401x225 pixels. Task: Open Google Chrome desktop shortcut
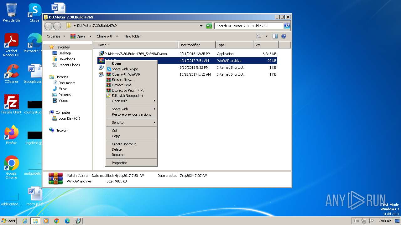(11, 167)
